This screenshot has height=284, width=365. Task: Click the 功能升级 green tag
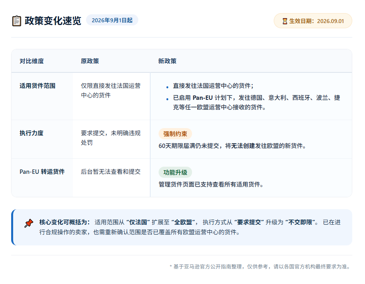coord(175,173)
